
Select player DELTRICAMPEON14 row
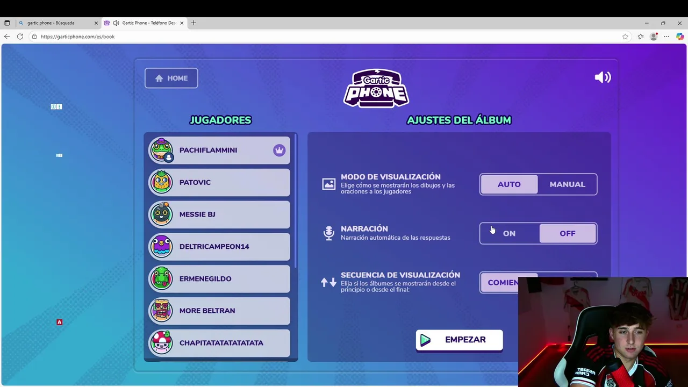click(x=219, y=246)
